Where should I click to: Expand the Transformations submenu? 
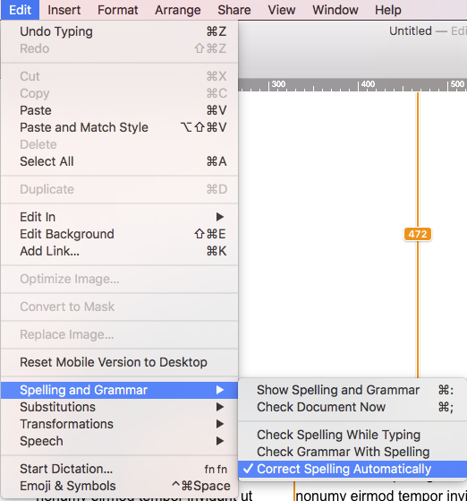click(119, 424)
